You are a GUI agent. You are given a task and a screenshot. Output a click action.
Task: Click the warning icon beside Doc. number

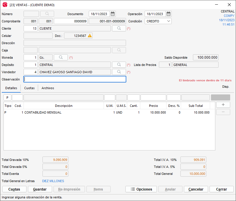pos(90,36)
